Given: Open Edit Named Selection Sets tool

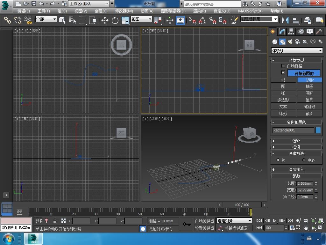Looking at the screenshot, I should [x=234, y=20].
